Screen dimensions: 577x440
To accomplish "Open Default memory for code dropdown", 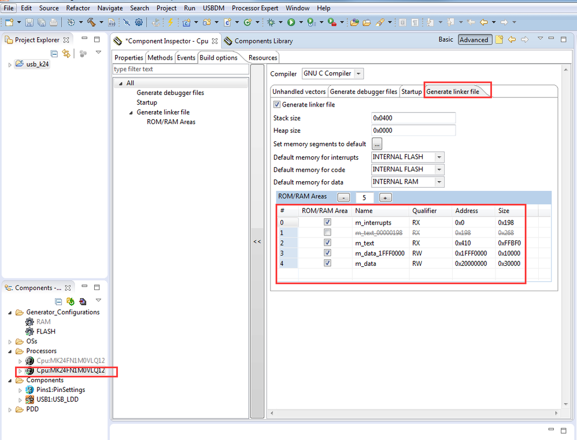I will coord(439,170).
